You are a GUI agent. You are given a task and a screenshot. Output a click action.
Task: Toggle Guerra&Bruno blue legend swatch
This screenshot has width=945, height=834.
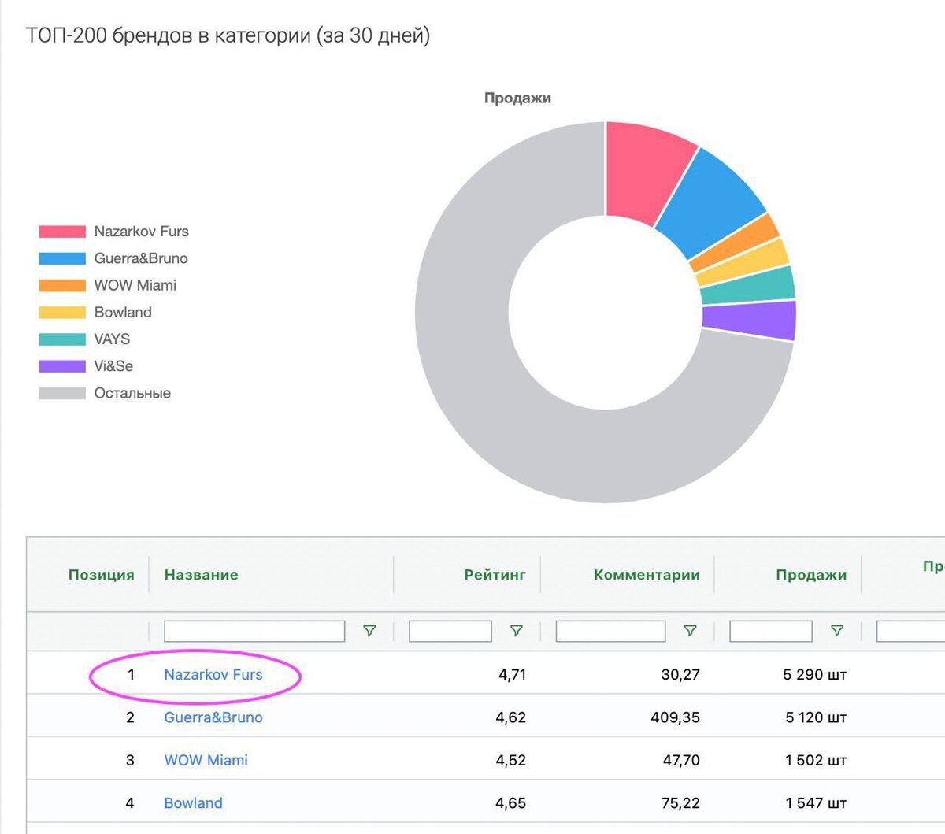(62, 258)
